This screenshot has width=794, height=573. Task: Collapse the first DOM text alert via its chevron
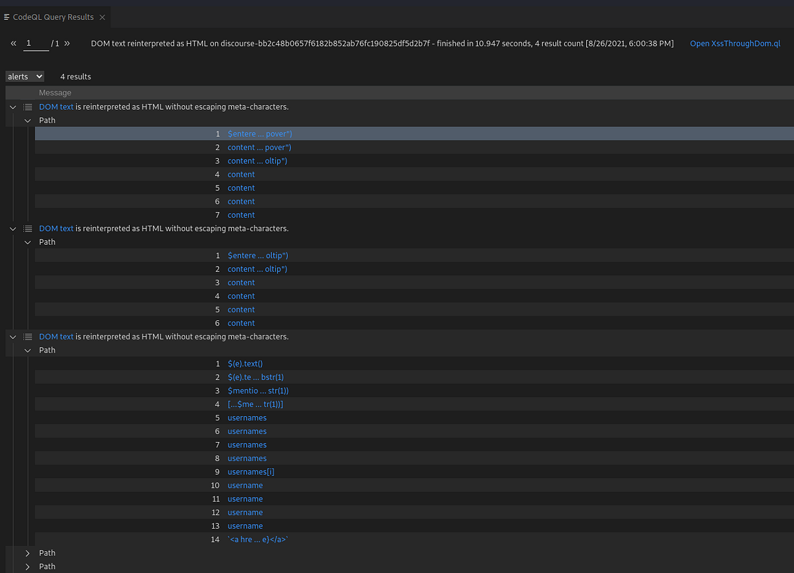tap(12, 107)
